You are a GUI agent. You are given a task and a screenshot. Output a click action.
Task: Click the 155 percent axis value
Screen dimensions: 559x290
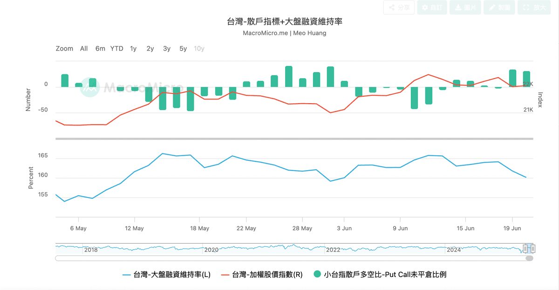[42, 195]
